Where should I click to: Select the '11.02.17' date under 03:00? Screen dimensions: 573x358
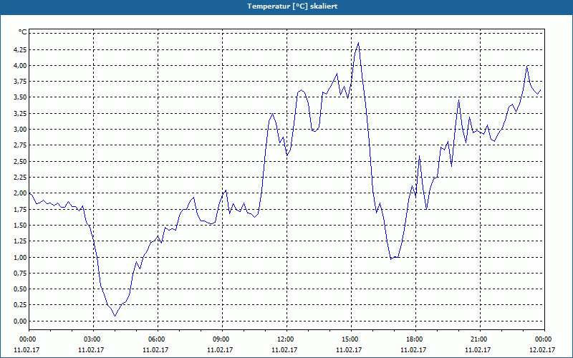click(x=91, y=350)
